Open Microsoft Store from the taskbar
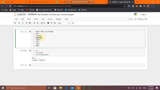Viewport: 160px width, 90px height. click(x=55, y=88)
